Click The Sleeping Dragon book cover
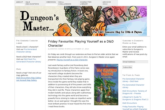This screenshot has height=110, width=165. 106,84
